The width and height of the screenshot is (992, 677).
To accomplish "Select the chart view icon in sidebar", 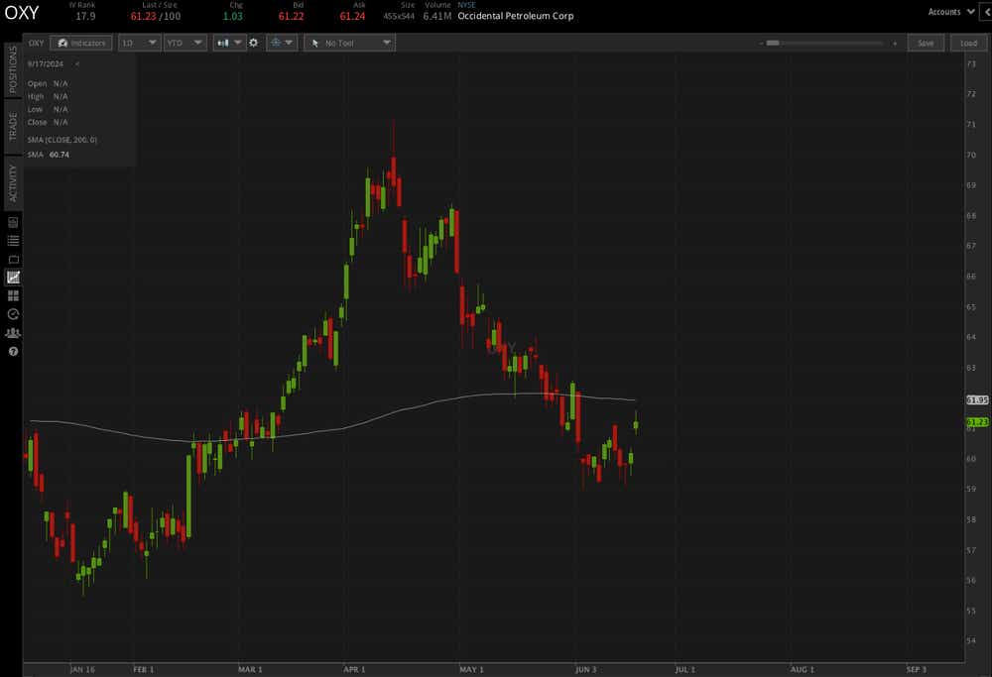I will tap(13, 278).
